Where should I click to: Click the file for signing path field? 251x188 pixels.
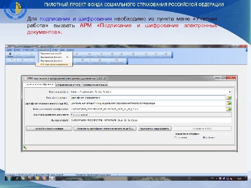click(148, 109)
